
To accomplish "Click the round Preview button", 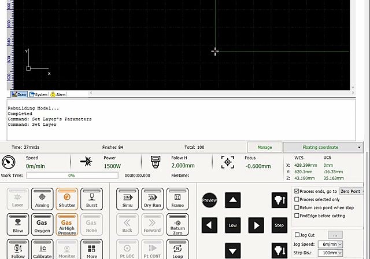I will pos(209,200).
